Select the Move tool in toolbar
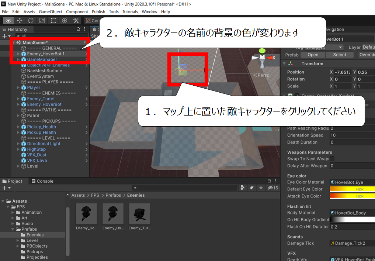The width and height of the screenshot is (375, 261). (20, 21)
